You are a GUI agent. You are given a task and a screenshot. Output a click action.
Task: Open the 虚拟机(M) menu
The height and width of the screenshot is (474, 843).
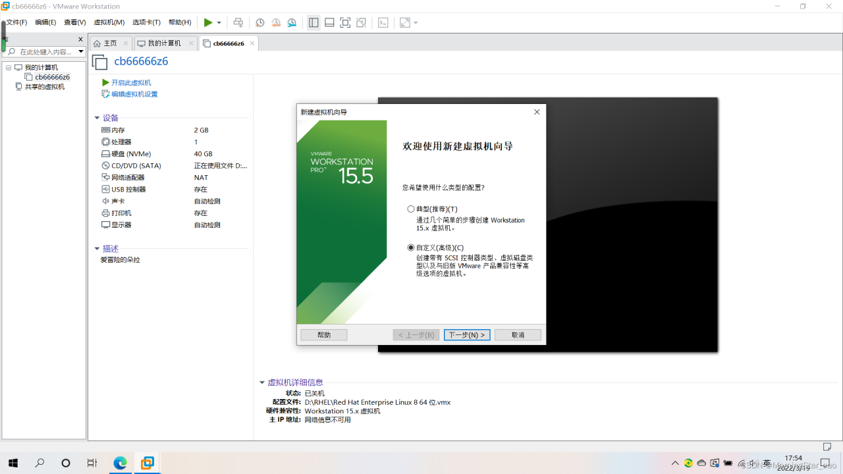[109, 22]
